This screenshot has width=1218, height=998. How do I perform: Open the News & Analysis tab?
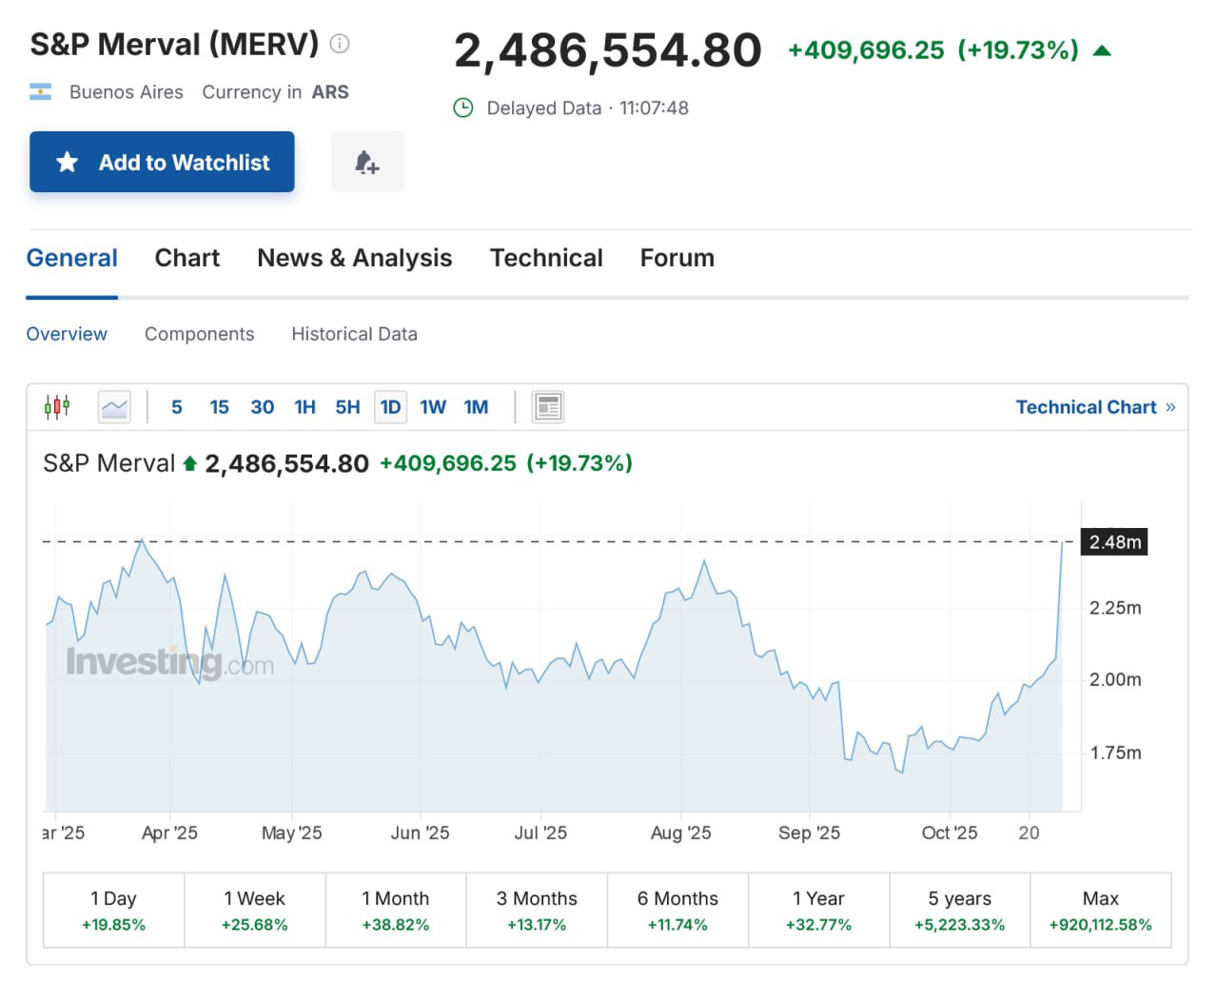click(x=355, y=258)
